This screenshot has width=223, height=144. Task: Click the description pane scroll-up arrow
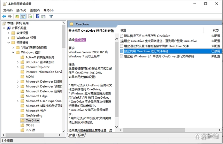pyautogui.click(x=117, y=39)
